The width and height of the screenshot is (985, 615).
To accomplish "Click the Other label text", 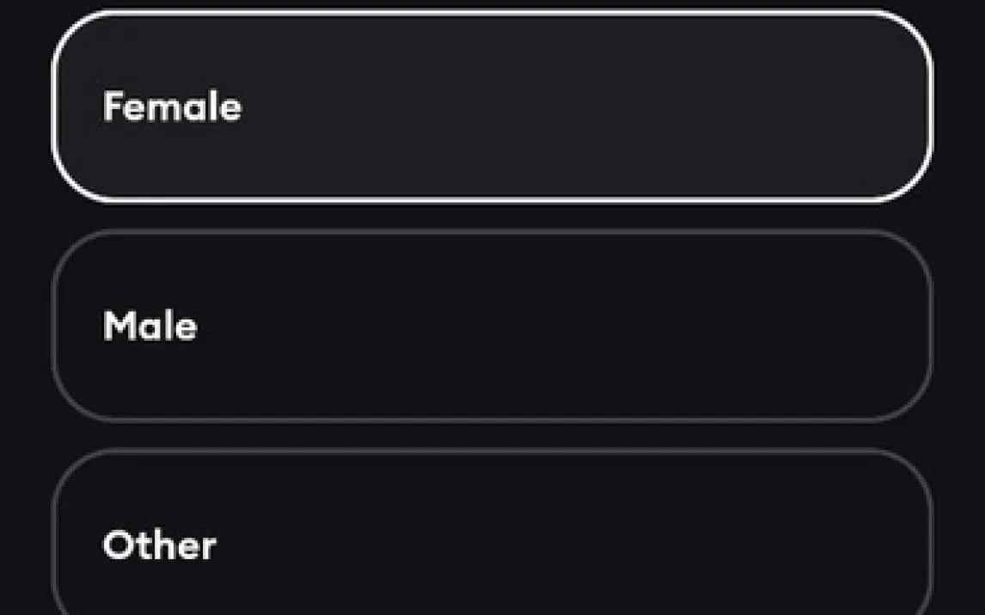I will pyautogui.click(x=159, y=545).
